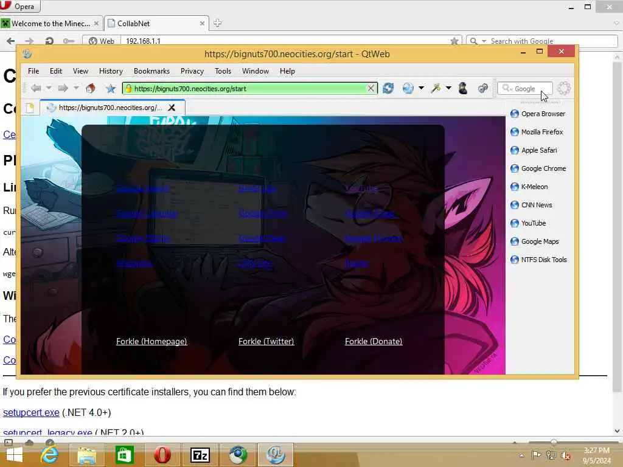Open the QtWeb Edit menu
Image resolution: width=623 pixels, height=467 pixels.
tap(55, 71)
